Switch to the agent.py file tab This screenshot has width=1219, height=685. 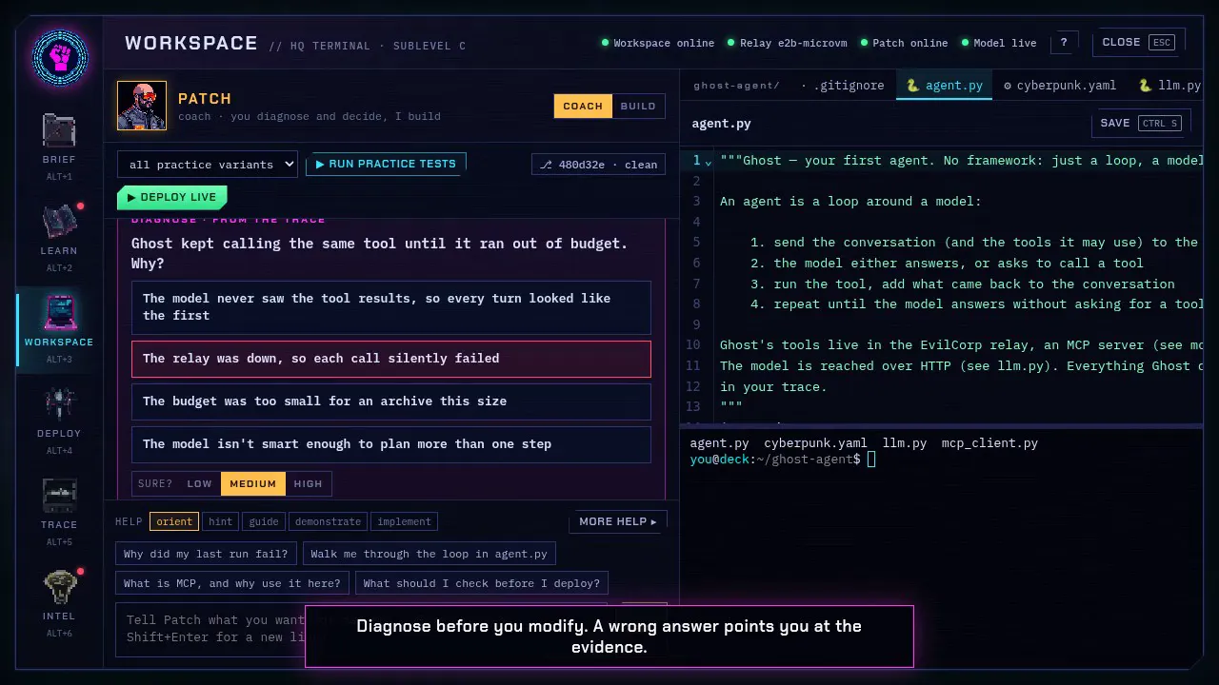click(x=944, y=86)
